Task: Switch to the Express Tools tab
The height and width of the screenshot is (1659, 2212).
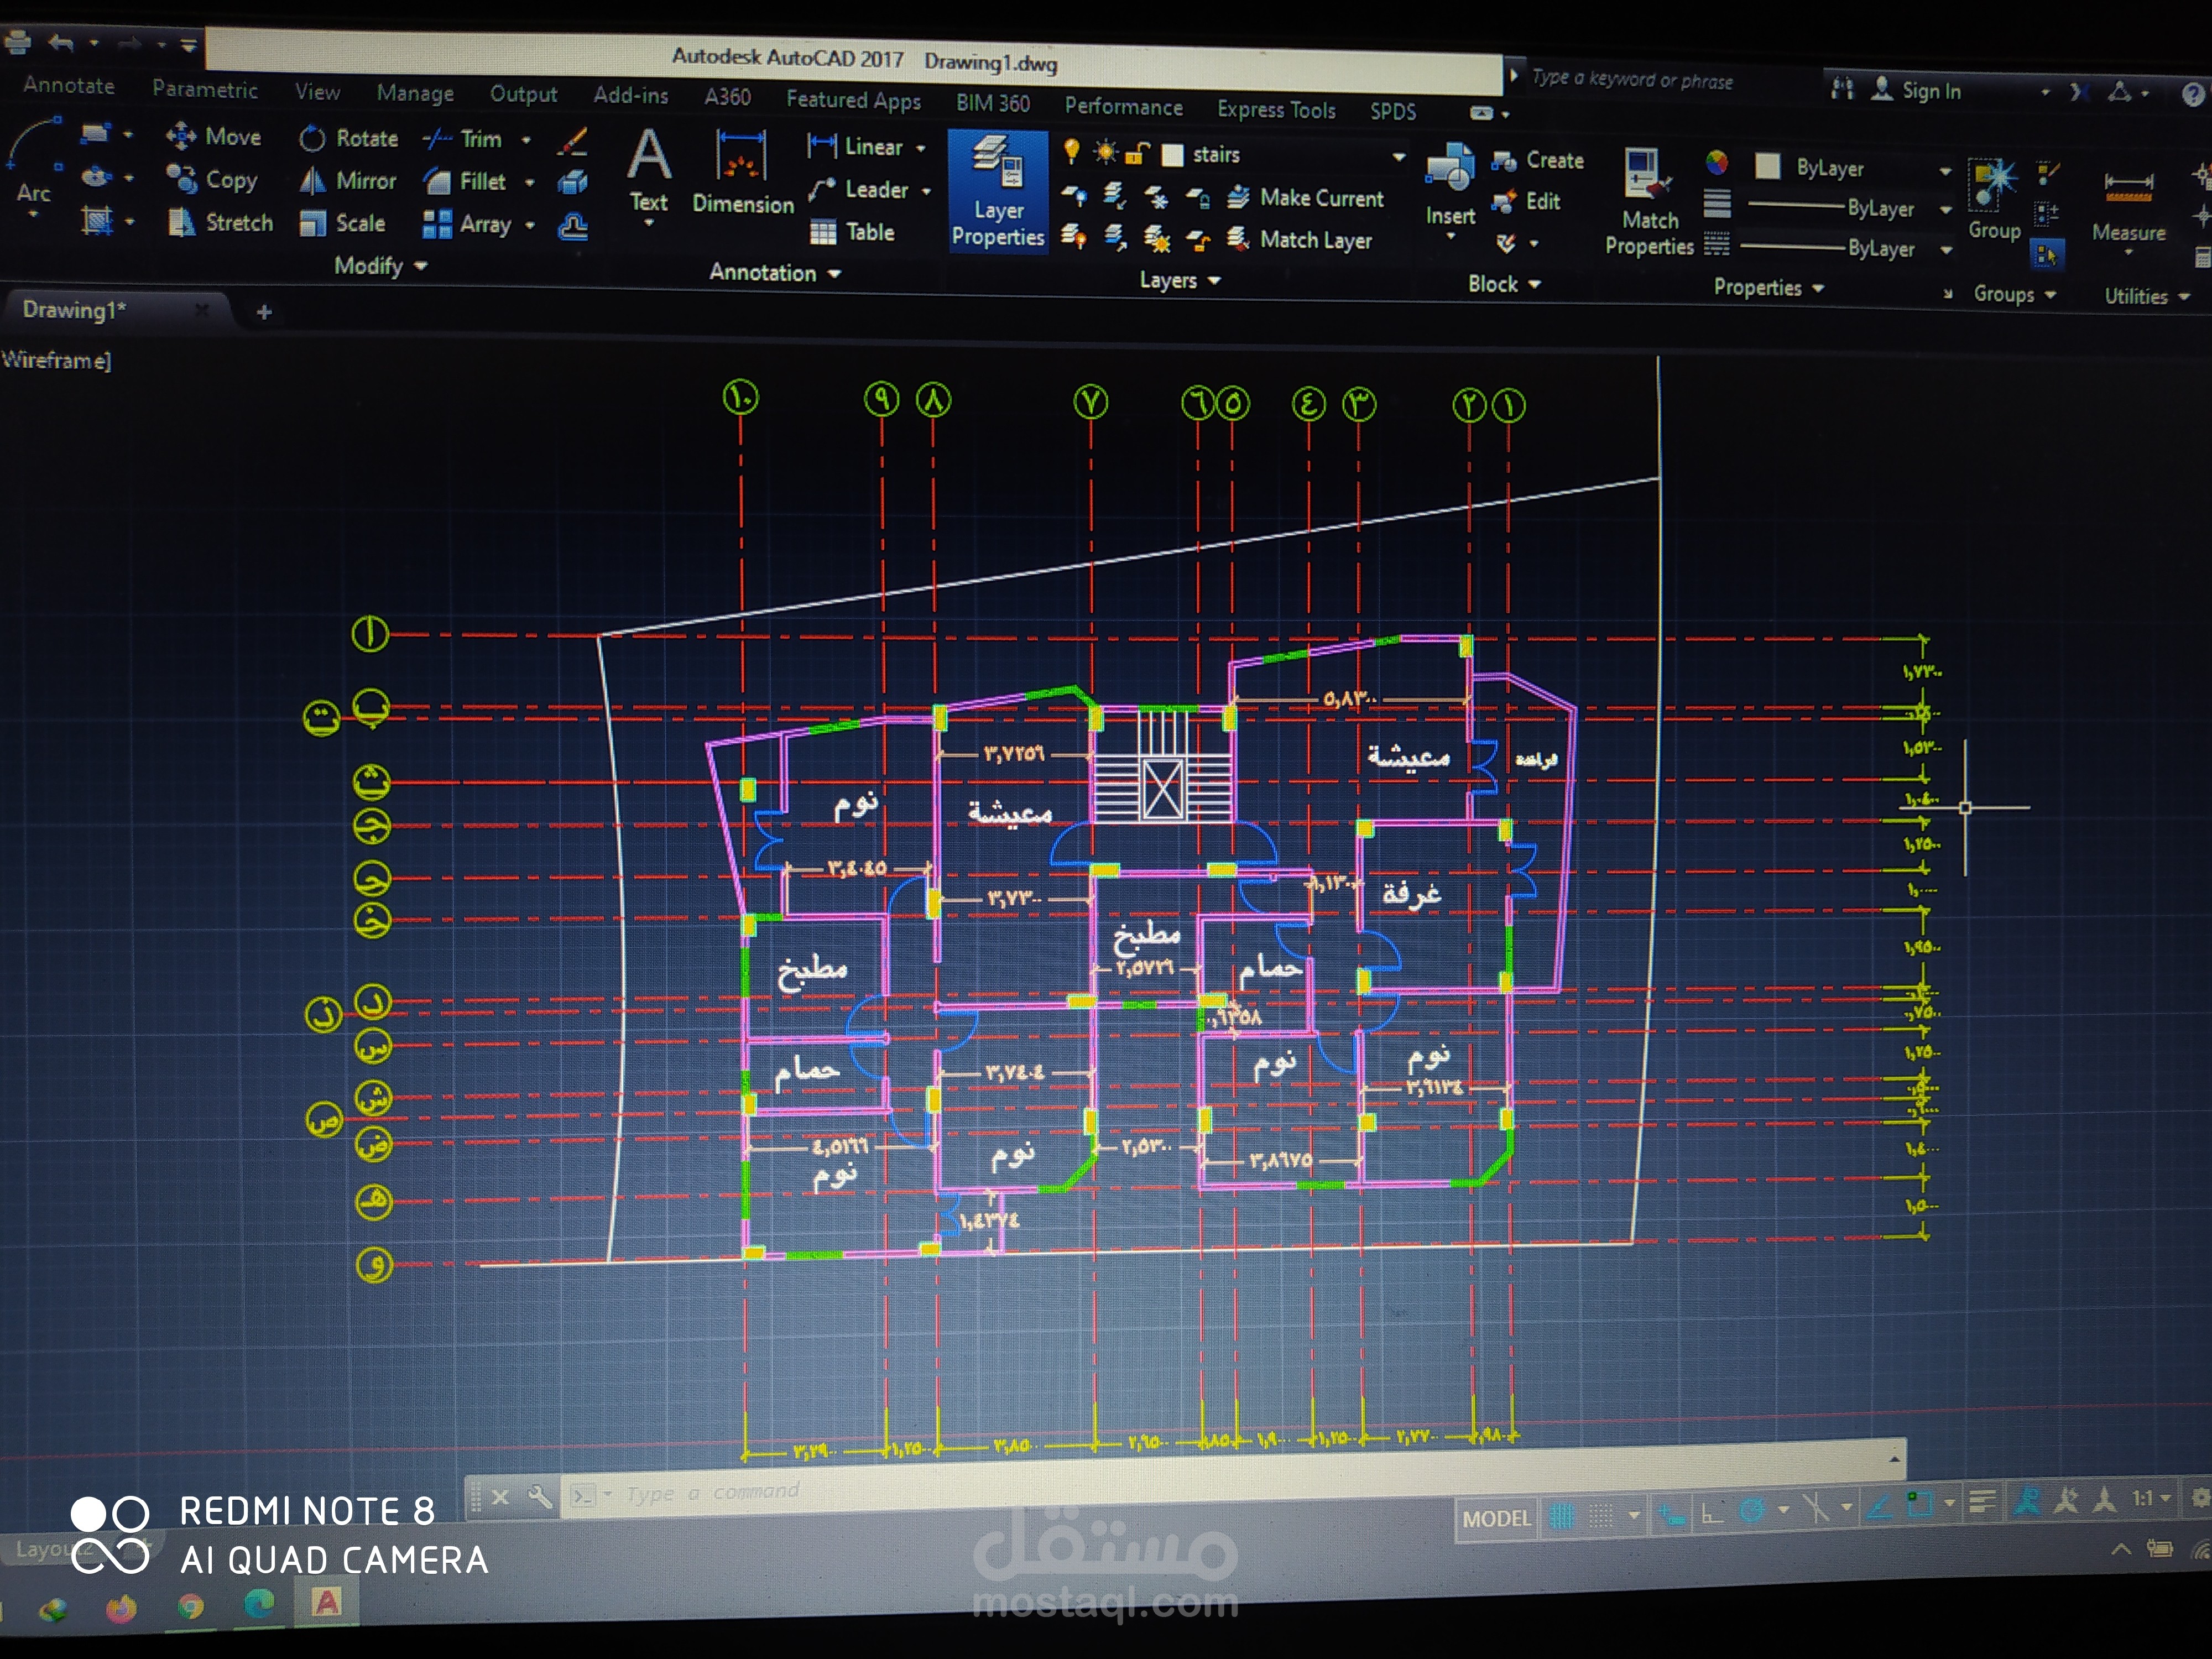Action: pos(1276,110)
